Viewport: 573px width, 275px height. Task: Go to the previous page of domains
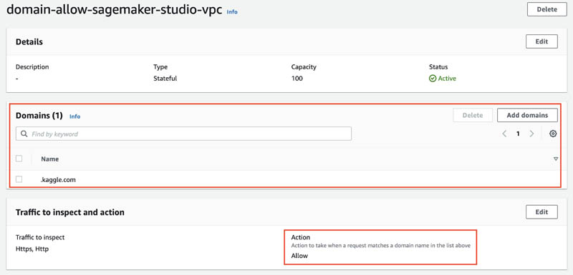pos(504,134)
